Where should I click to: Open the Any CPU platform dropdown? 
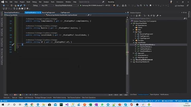(47, 5)
